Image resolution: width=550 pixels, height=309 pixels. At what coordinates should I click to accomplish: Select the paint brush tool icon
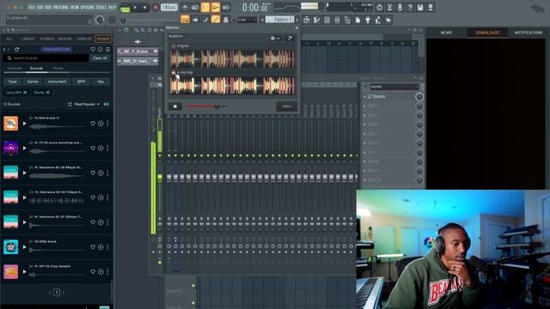click(205, 20)
